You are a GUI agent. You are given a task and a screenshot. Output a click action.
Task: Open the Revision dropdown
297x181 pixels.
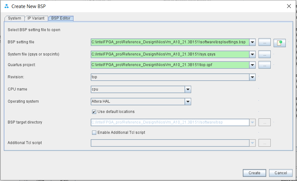coord(252,77)
